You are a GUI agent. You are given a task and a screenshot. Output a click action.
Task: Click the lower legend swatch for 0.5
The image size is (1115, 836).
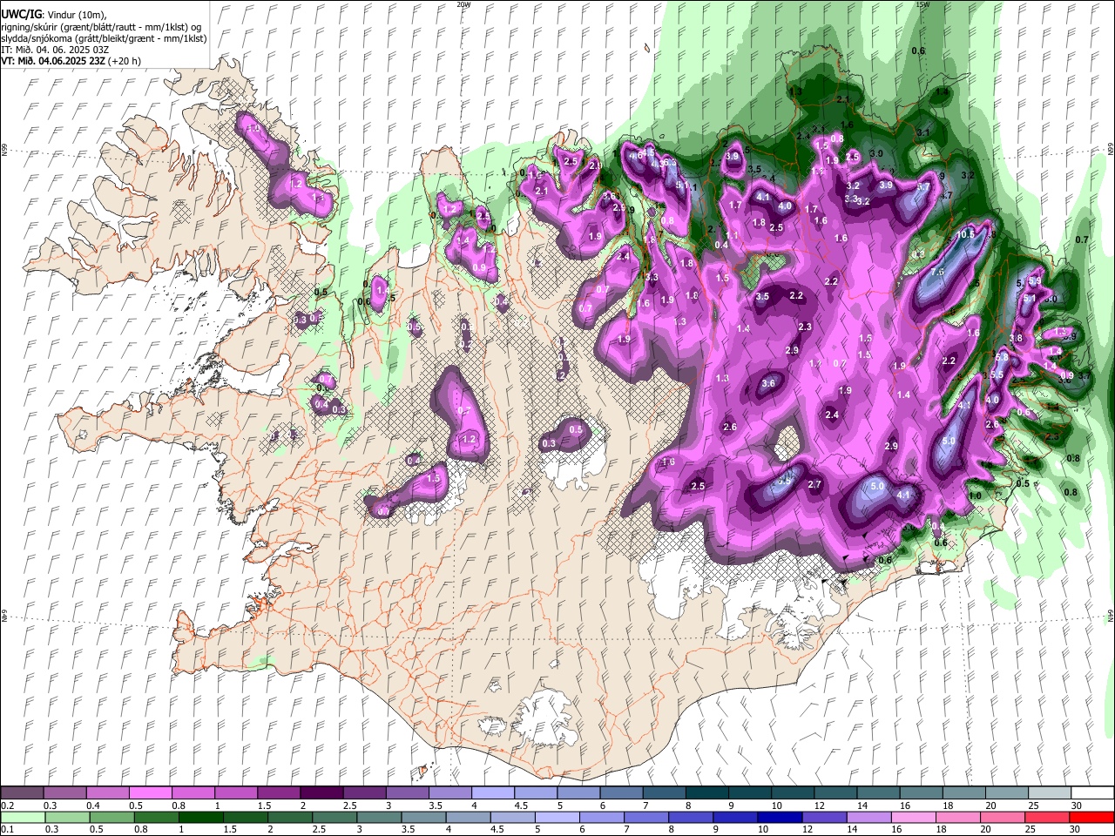(111, 817)
